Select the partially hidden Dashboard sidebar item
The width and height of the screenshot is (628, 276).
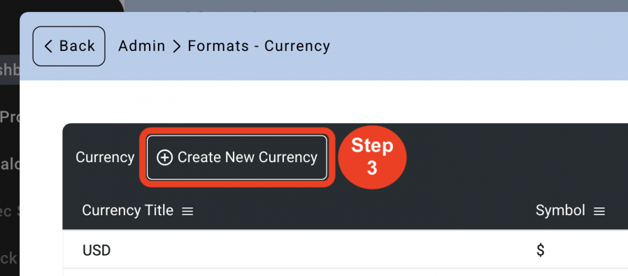coord(10,70)
